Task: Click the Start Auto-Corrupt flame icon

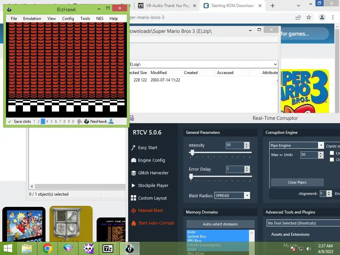Action: pyautogui.click(x=133, y=223)
